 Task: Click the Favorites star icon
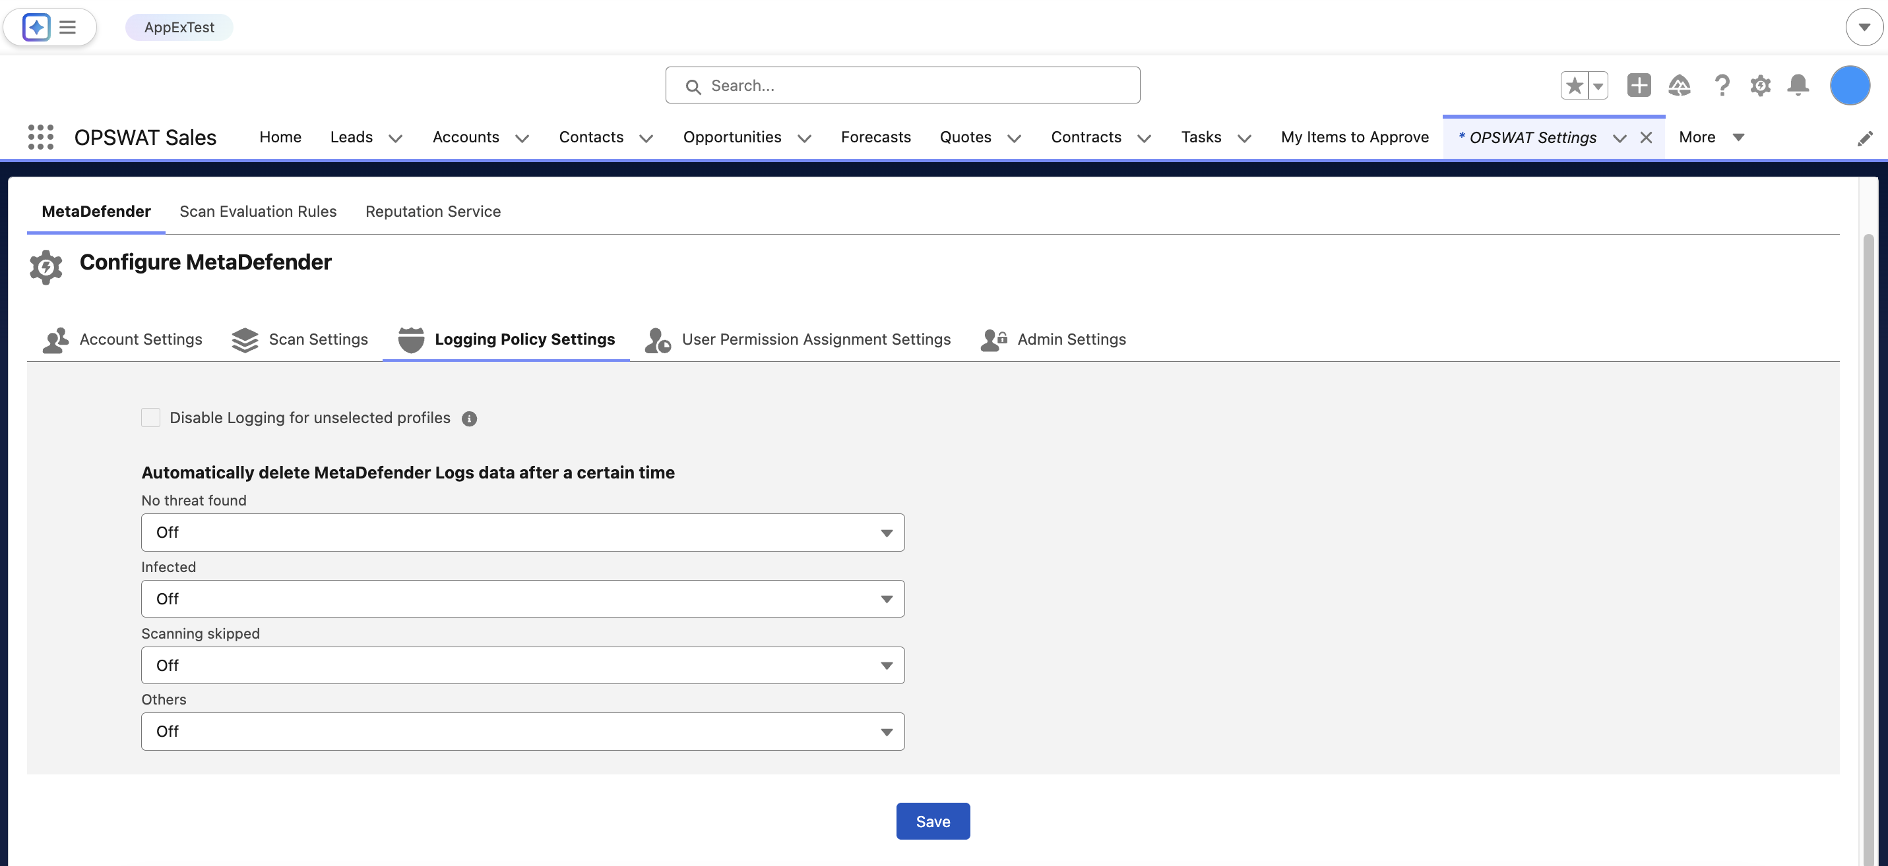pos(1573,86)
